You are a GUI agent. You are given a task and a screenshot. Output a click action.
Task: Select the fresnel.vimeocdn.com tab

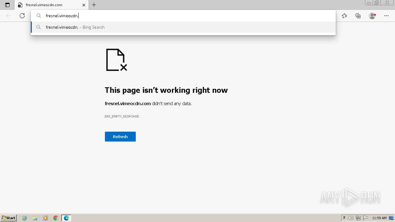pyautogui.click(x=51, y=5)
